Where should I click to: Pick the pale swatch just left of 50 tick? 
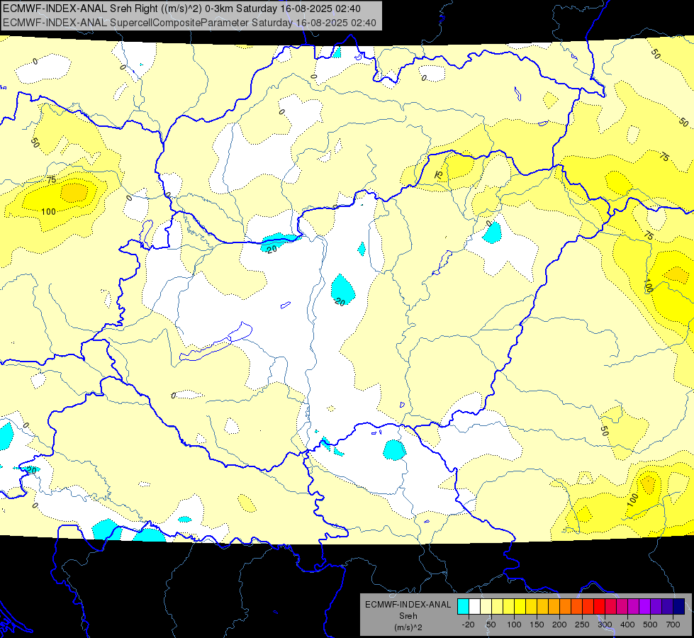coord(486,607)
